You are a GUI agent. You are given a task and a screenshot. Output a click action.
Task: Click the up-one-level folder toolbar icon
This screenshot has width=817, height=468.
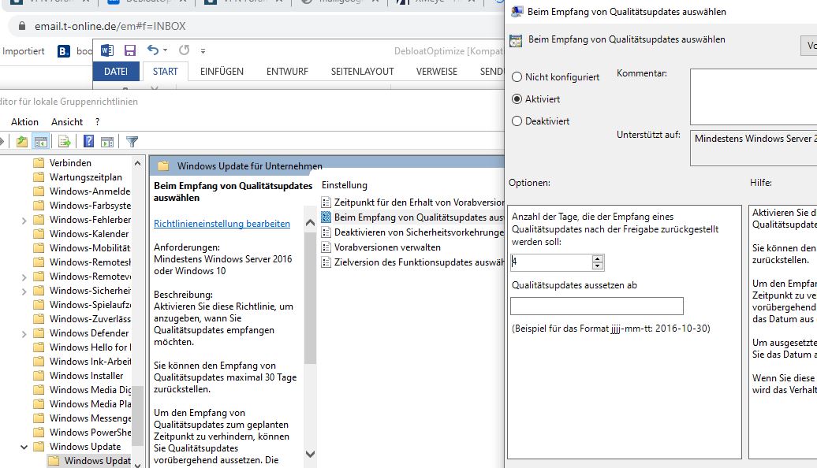21,142
